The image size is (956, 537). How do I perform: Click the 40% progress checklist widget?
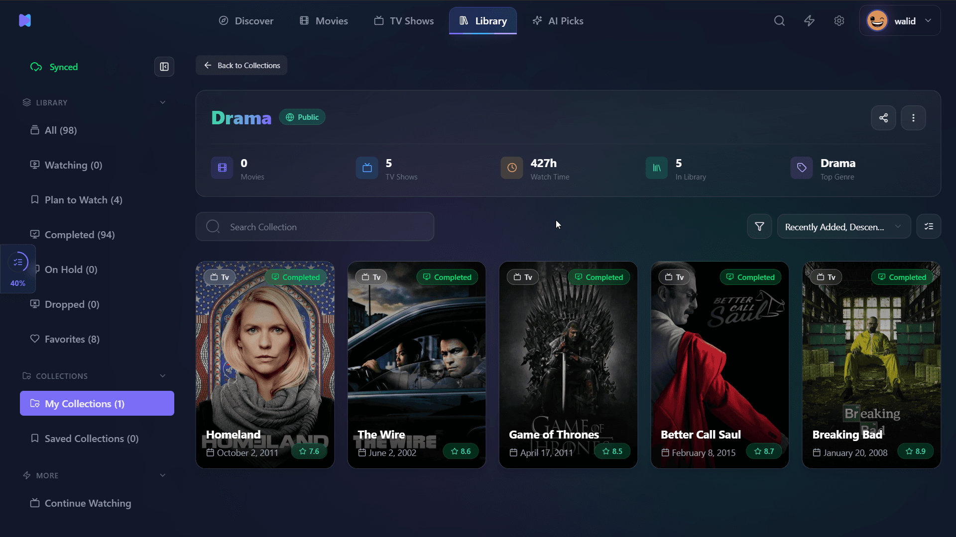tap(18, 269)
